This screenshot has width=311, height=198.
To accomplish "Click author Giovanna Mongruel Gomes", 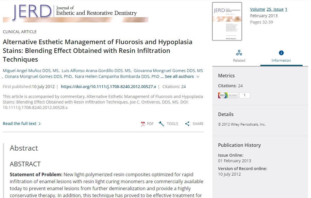I will pyautogui.click(x=168, y=71).
